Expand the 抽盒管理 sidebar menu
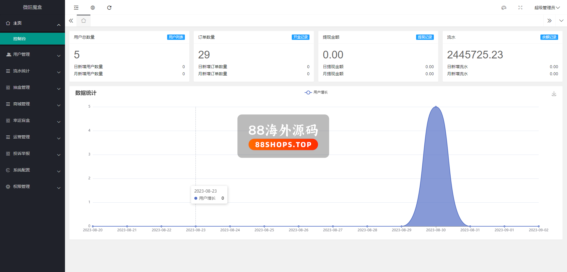The width and height of the screenshot is (567, 272). 32,88
